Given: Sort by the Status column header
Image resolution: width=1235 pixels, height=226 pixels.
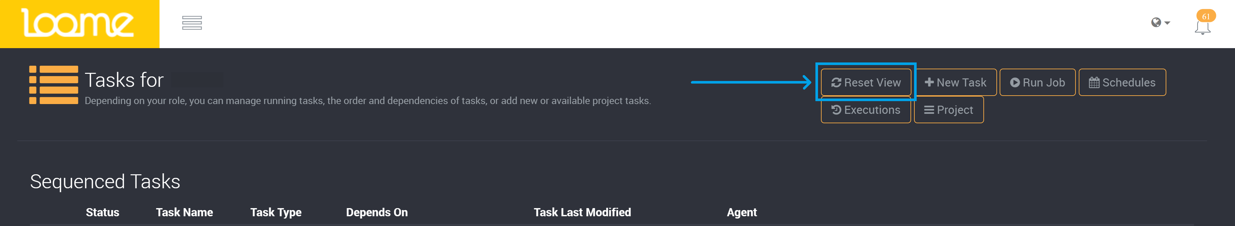Looking at the screenshot, I should coord(103,212).
